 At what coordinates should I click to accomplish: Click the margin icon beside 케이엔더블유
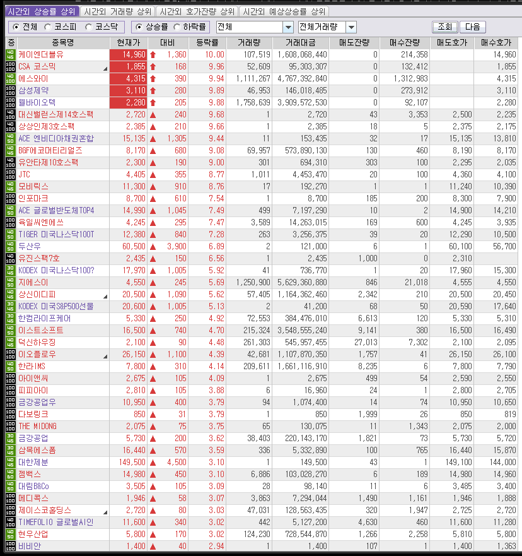pos(10,55)
